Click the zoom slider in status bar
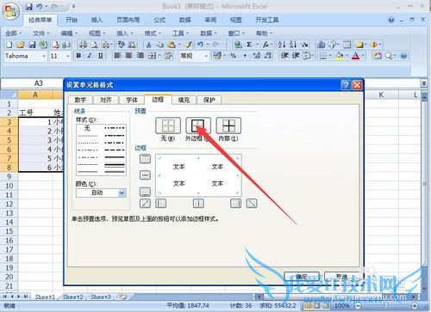 coord(386,306)
